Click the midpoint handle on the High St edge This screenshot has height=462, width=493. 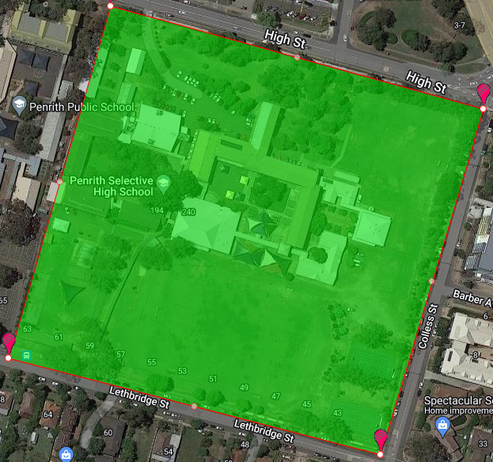click(297, 57)
